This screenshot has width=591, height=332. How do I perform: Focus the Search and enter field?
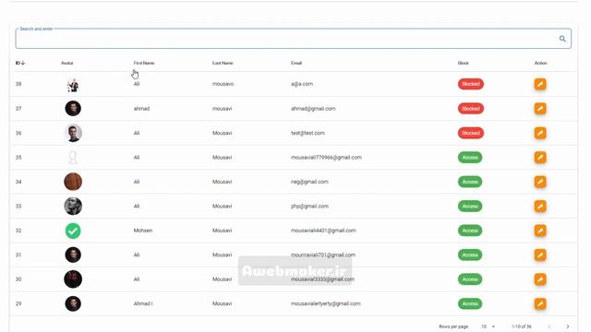point(294,39)
